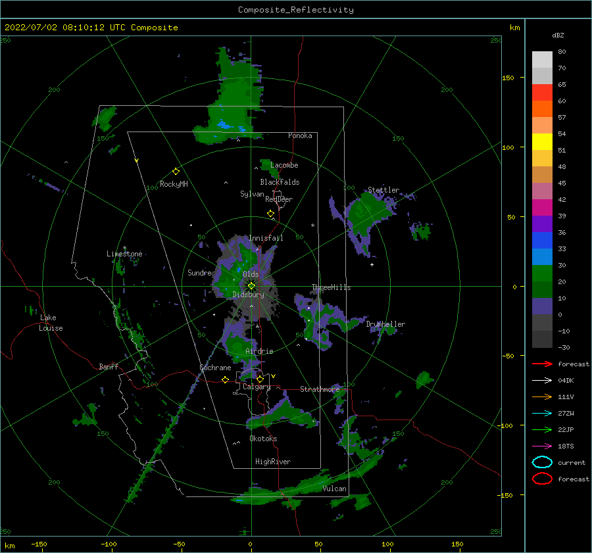Click the Drumheller town label
The image size is (592, 553).
(x=385, y=324)
